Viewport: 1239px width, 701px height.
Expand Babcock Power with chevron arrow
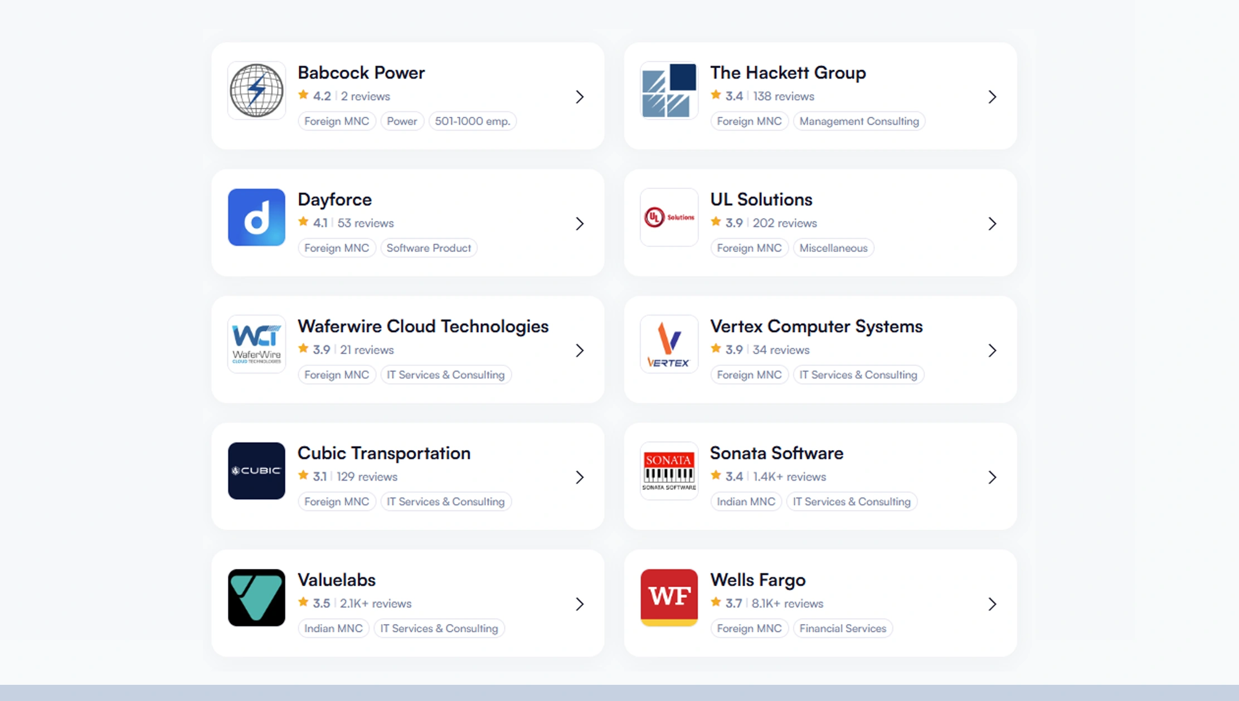click(580, 97)
